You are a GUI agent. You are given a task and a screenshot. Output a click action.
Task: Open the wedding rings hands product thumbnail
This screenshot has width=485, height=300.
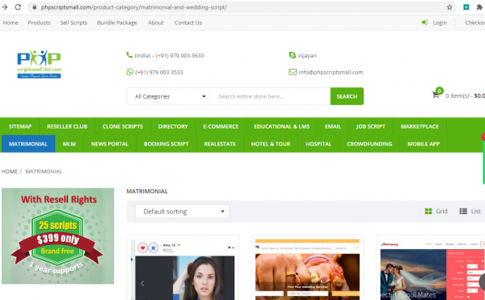(x=307, y=270)
